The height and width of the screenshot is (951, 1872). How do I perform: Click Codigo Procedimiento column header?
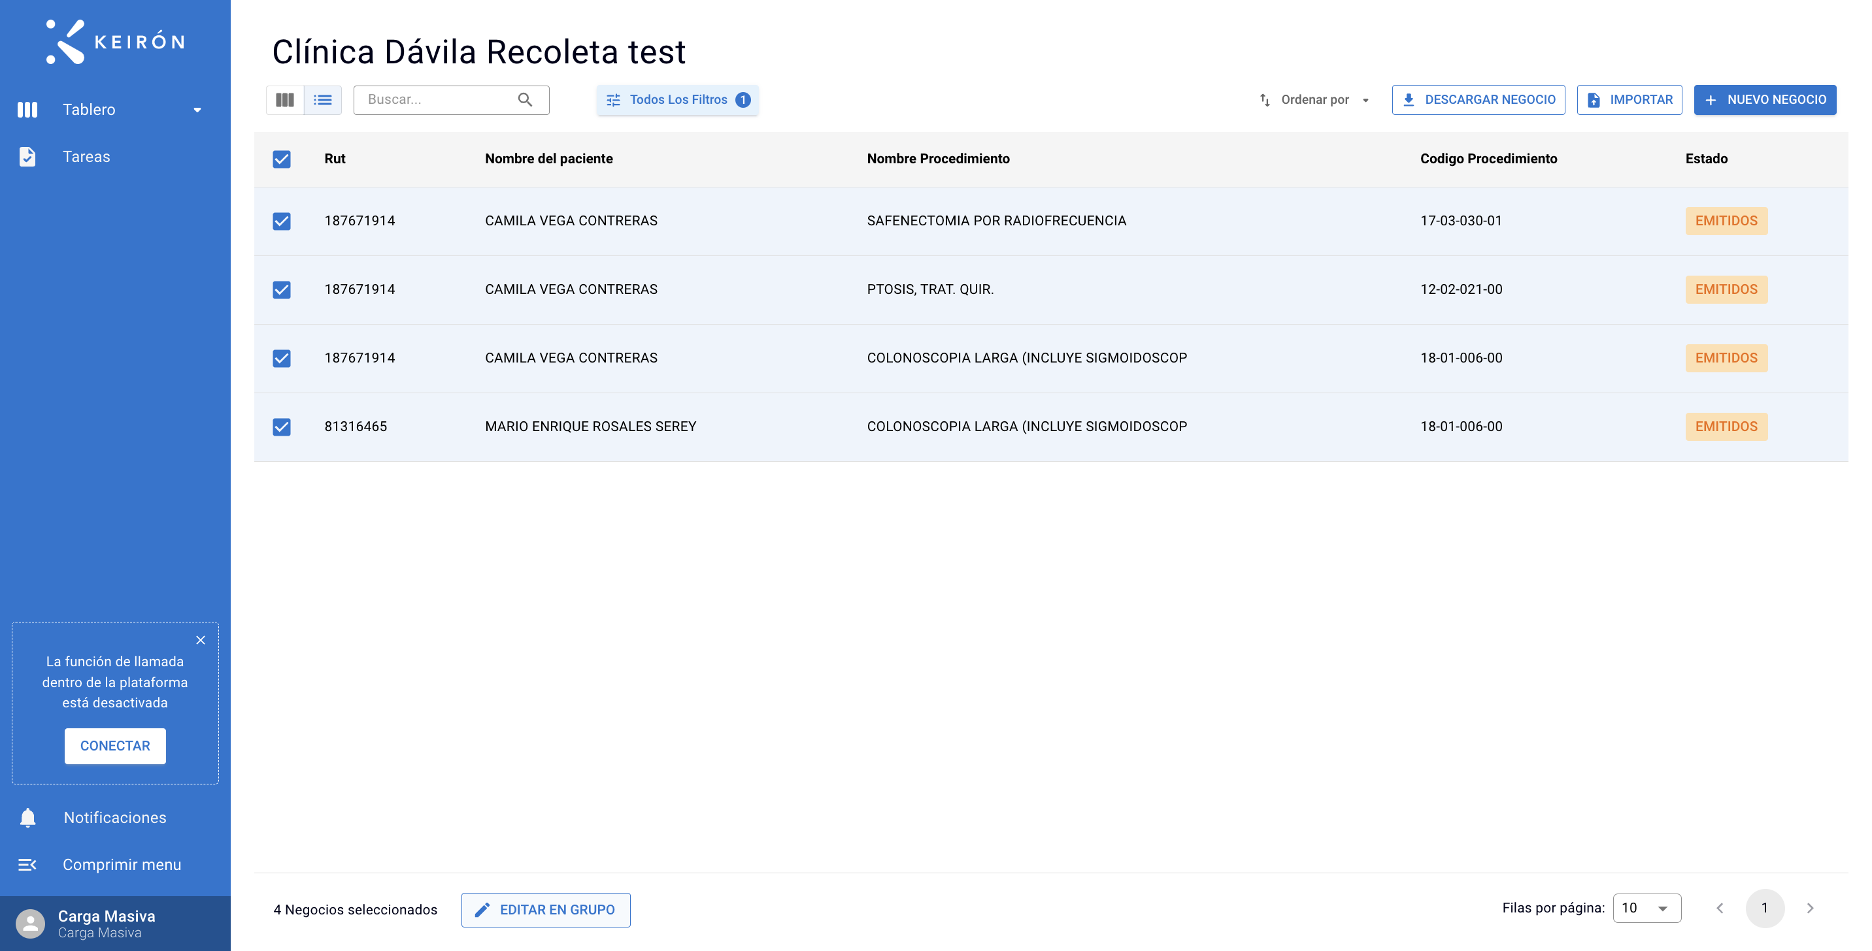pos(1488,159)
